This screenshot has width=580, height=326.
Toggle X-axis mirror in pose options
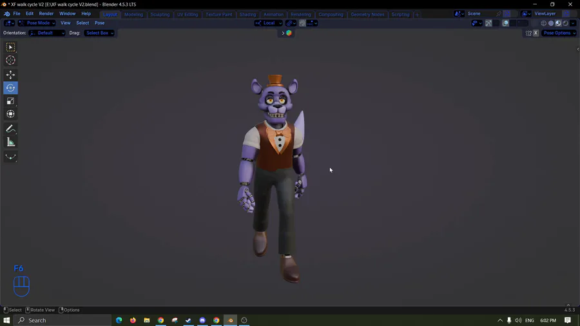point(536,33)
